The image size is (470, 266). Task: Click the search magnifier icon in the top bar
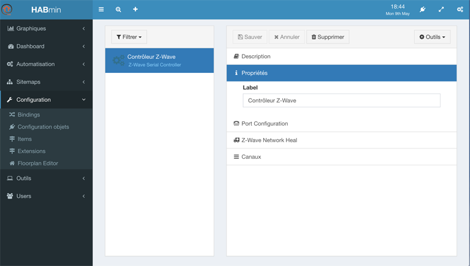118,10
